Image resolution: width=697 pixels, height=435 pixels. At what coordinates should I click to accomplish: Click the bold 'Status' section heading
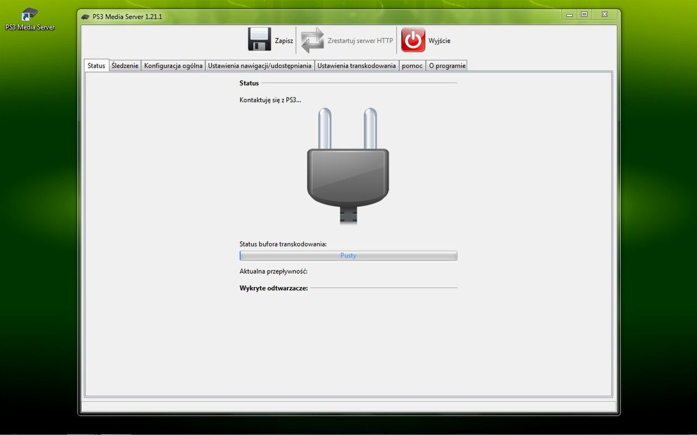(249, 83)
